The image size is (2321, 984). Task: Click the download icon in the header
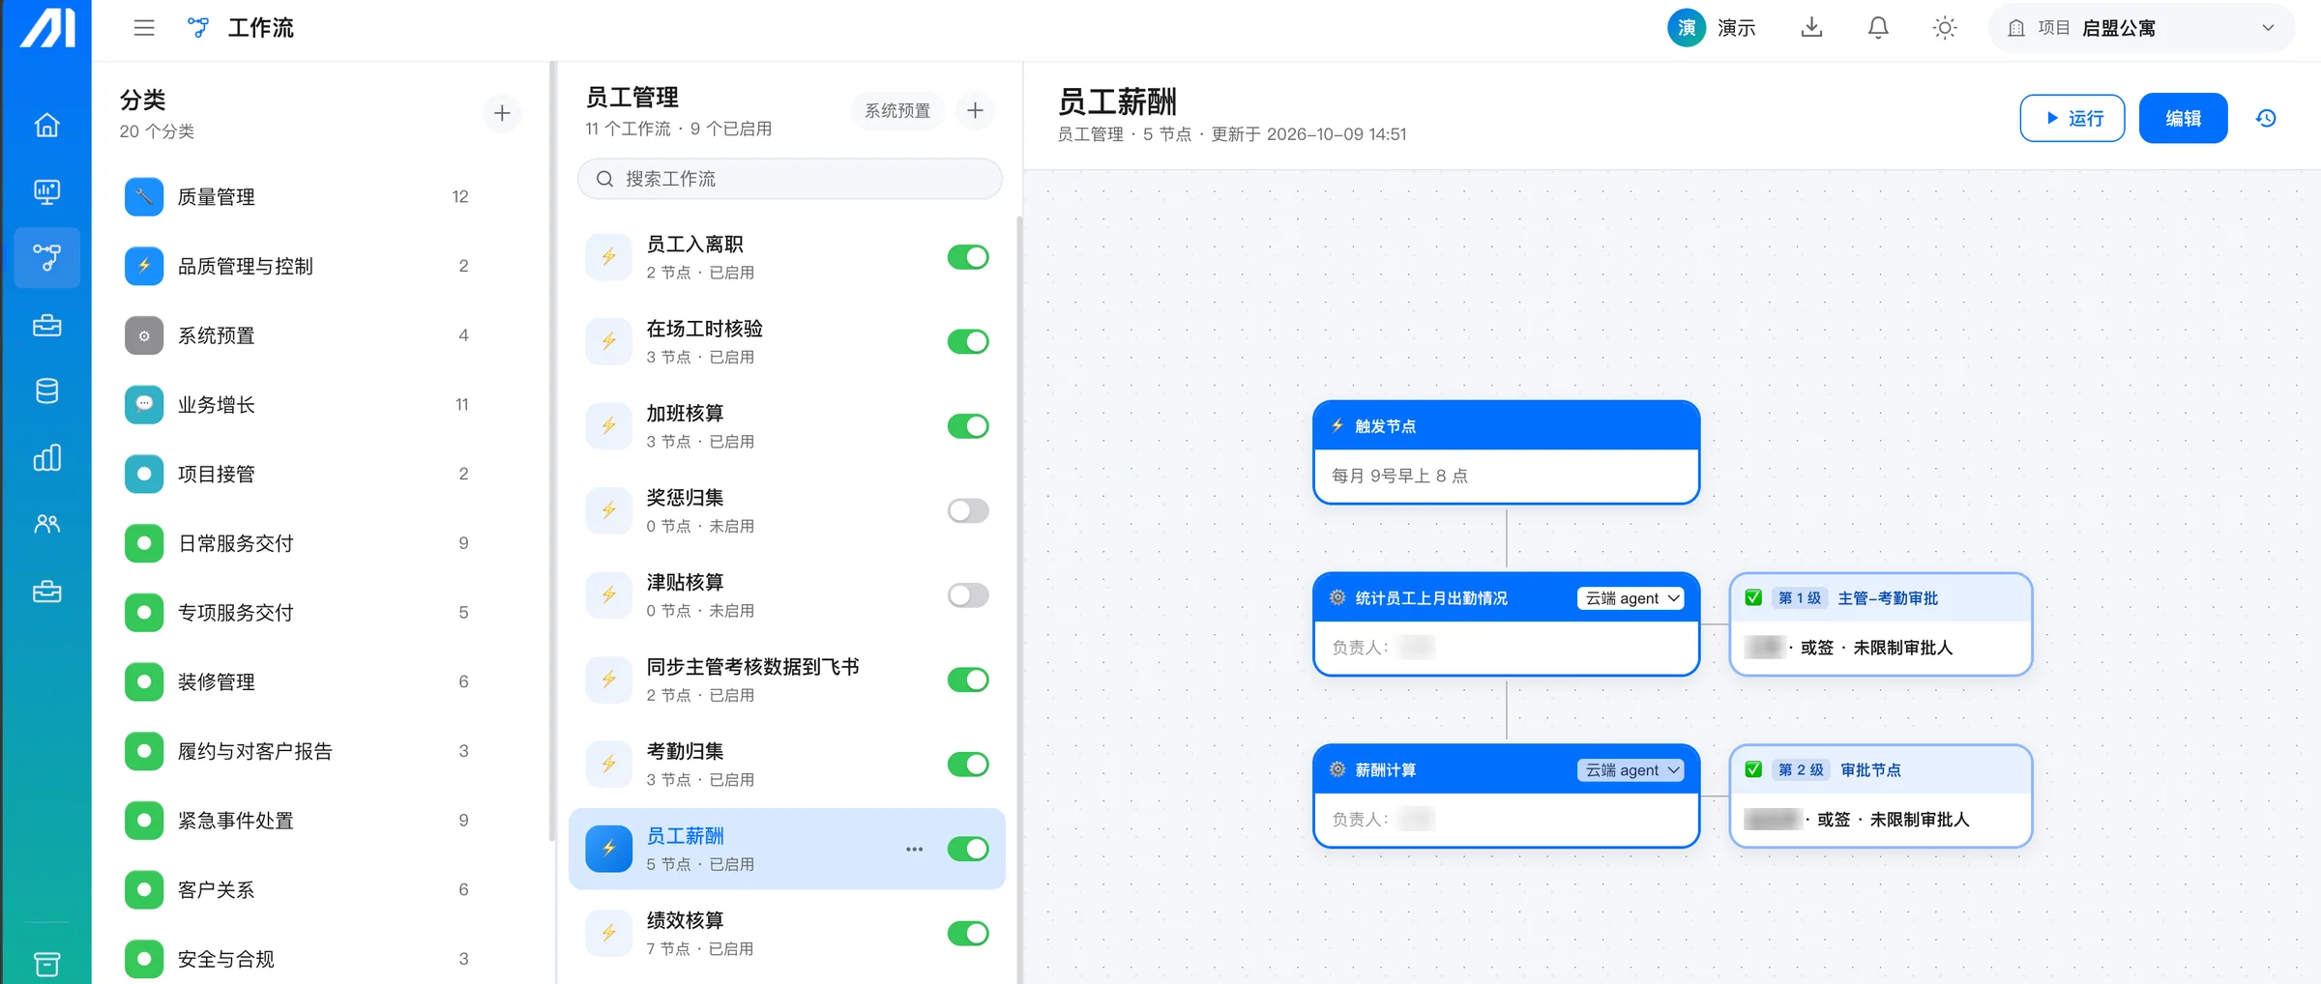point(1811,28)
